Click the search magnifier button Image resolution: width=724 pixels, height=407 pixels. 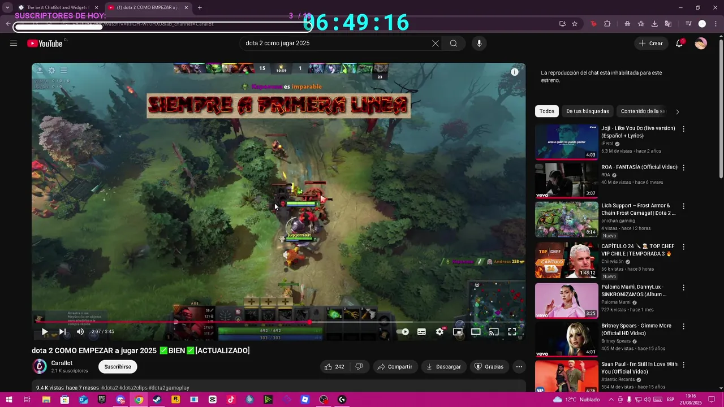tap(454, 44)
